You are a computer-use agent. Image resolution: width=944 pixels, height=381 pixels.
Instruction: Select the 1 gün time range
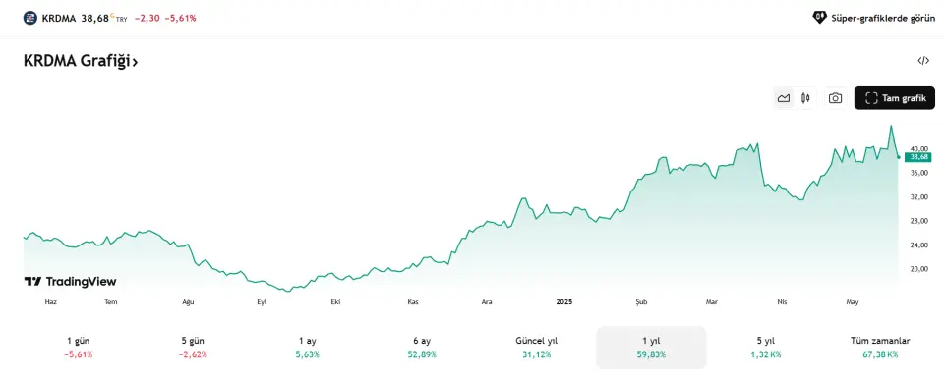pos(79,348)
